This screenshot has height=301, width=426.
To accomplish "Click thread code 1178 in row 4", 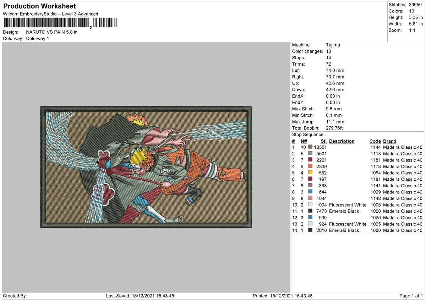I will pyautogui.click(x=375, y=166).
